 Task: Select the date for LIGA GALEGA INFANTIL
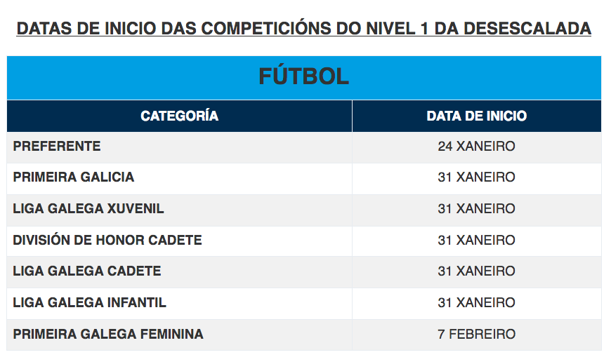pos(477,302)
